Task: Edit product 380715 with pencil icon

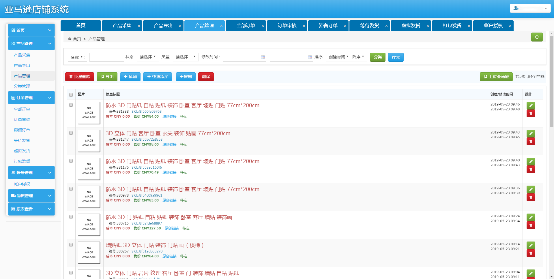Action: coord(531,217)
